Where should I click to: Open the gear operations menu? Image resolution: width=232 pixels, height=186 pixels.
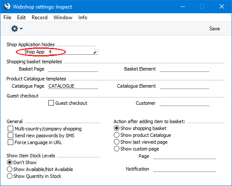click(x=15, y=29)
